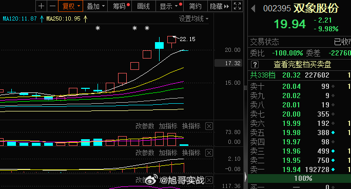This screenshot has width=351, height=189.
Task: Click 加指标 in the MACD indicator panel
Action: [x=168, y=153]
